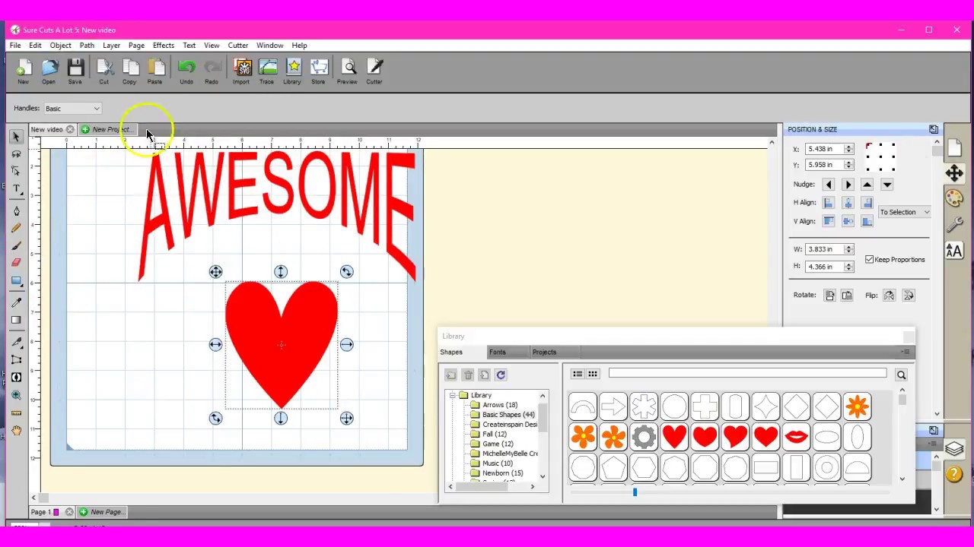The width and height of the screenshot is (974, 547).
Task: Adjust the height H stepper
Action: (x=849, y=267)
